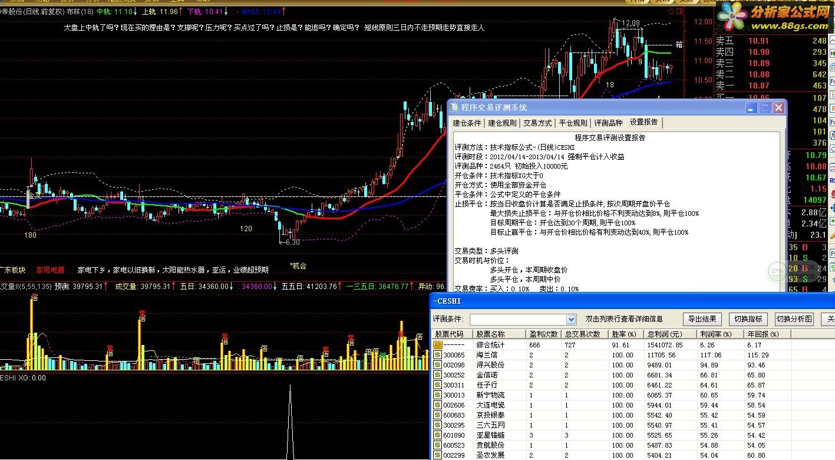The image size is (835, 460).
Task: Click the 切换分析图 button
Action: (x=794, y=319)
